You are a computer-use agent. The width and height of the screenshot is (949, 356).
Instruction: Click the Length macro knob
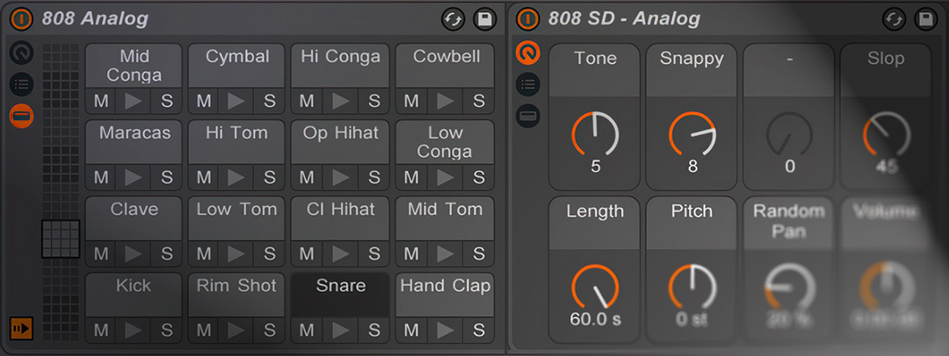tap(595, 288)
